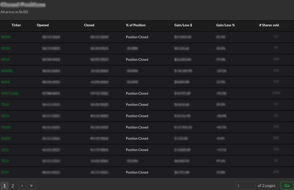Switch to page 2 in pagination
The height and width of the screenshot is (190, 294).
(x=13, y=186)
